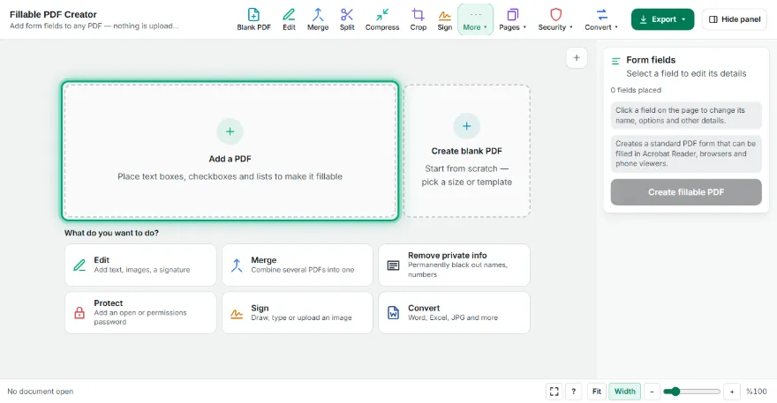Click the Form fields panel icon

(x=616, y=62)
